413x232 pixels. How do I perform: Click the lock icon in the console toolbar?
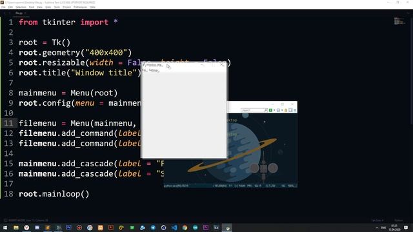pyautogui.click(x=286, y=110)
